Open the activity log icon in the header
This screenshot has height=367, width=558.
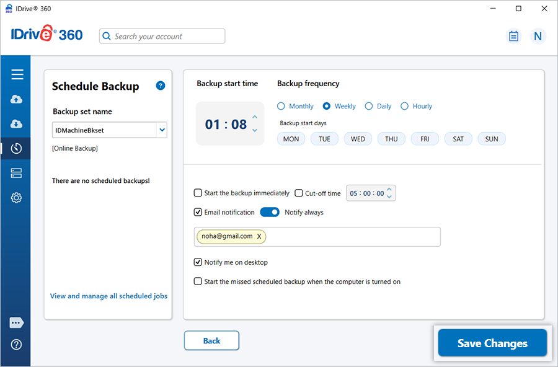pos(513,36)
